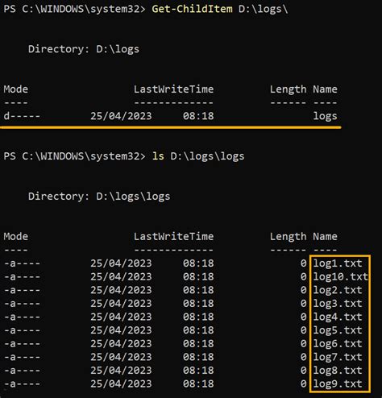
Task: Click the second PS C:\WINDOWS\system32> prompt
Action: point(74,156)
